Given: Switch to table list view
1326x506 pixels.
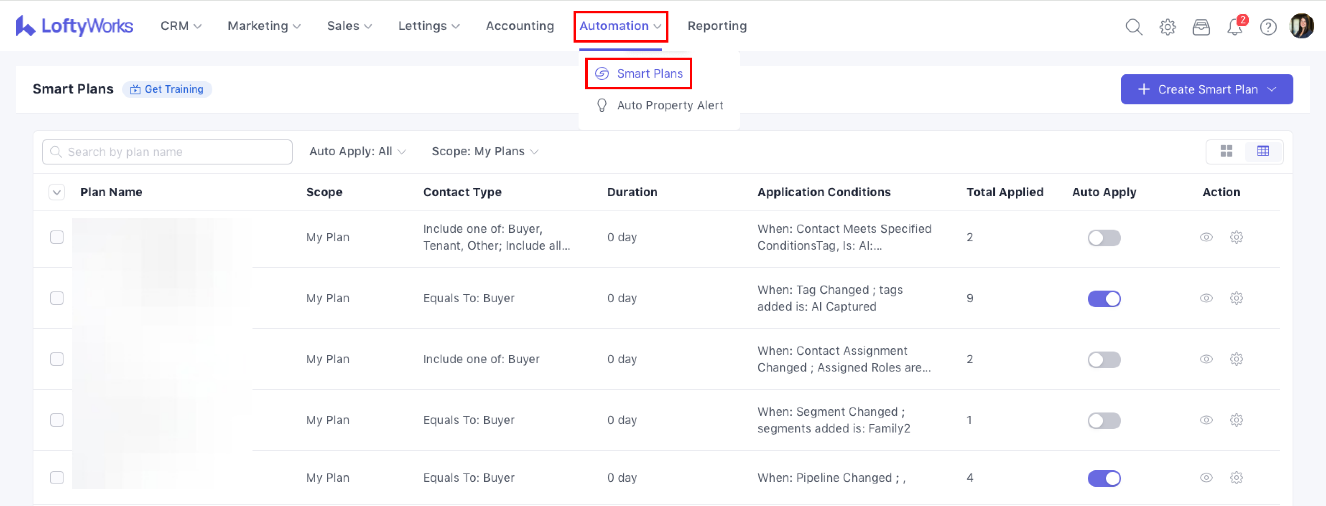Looking at the screenshot, I should click(x=1263, y=151).
